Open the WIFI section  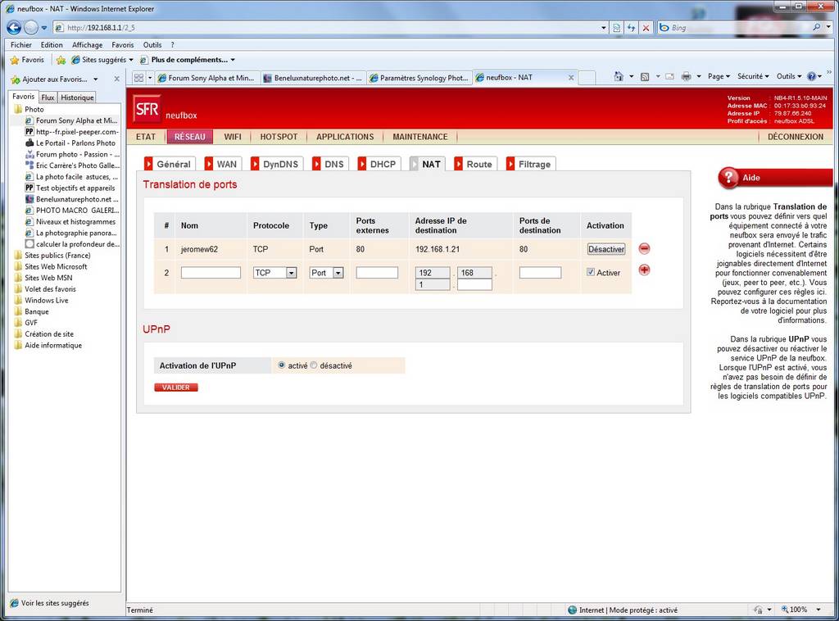(233, 137)
